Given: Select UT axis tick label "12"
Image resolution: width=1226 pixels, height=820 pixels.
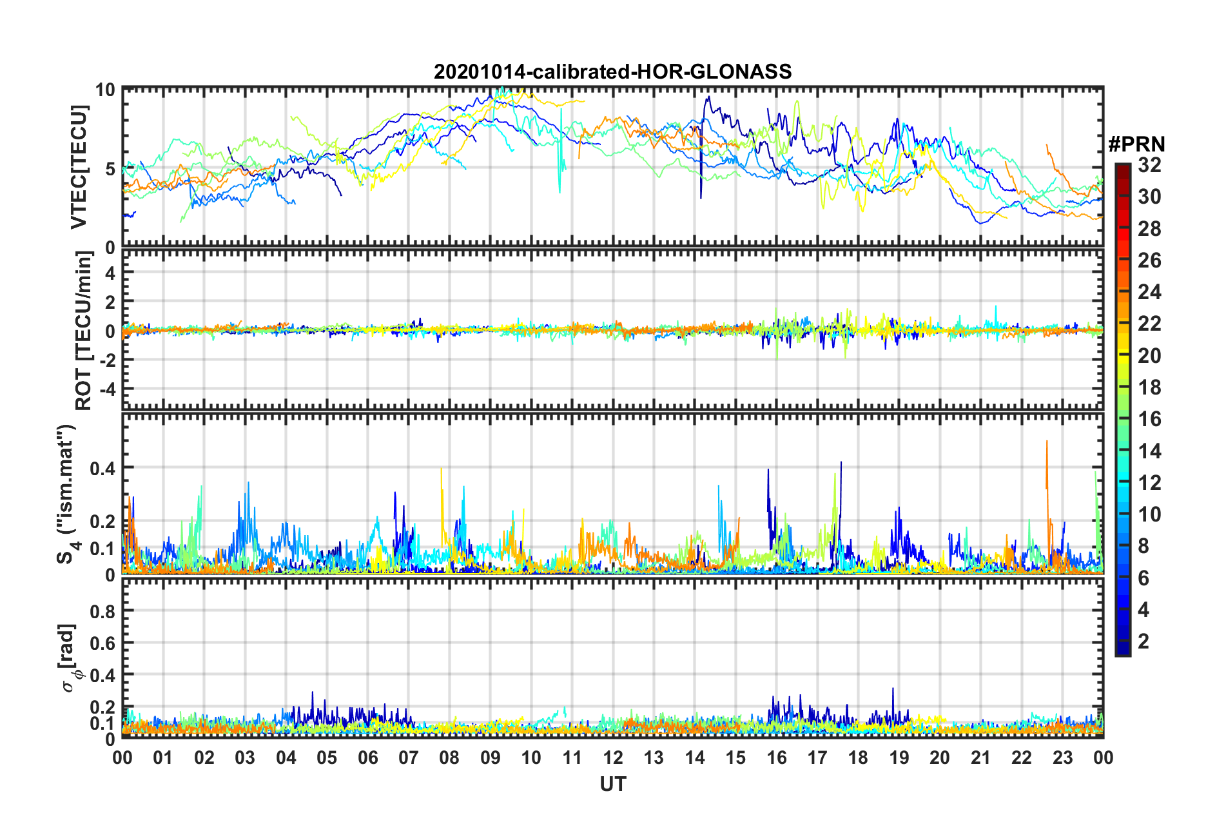Looking at the screenshot, I should 613,757.
